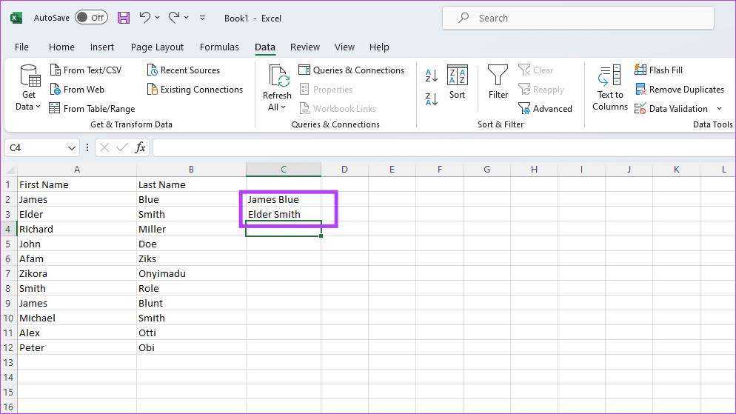This screenshot has width=736, height=414.
Task: Click the Name Box showing C4
Action: click(x=36, y=148)
